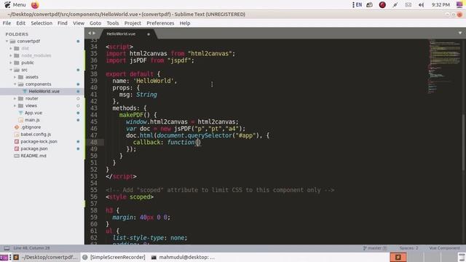Expand the dist folder
This screenshot has width=466, height=262.
(x=11, y=49)
